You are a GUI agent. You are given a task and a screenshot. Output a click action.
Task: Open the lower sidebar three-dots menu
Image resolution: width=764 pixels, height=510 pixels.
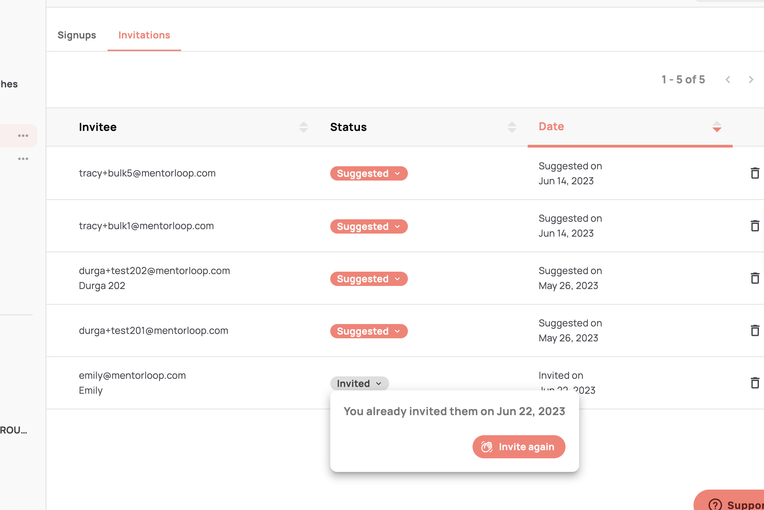(x=23, y=159)
